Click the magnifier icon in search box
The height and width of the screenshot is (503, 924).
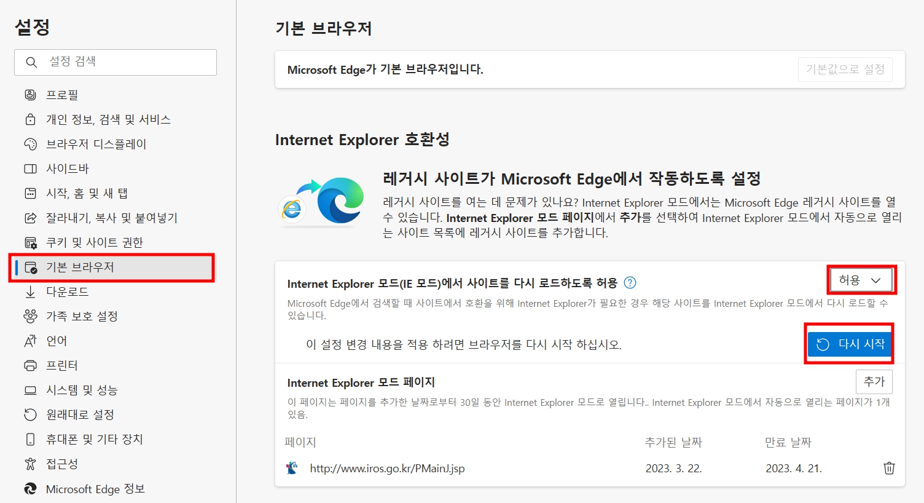[31, 62]
